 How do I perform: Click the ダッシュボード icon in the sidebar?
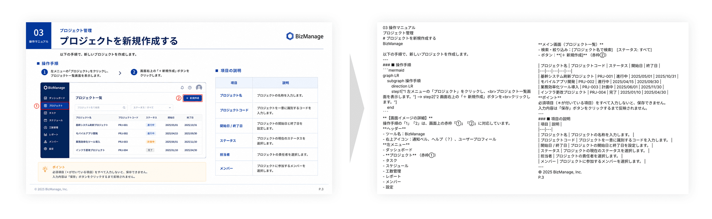[46, 98]
